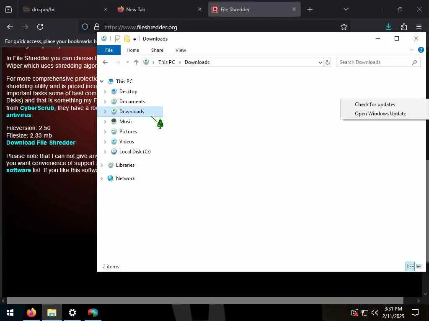Screen dimensions: 429x321
Task: Select Network in the navigation tree
Action: tap(125, 178)
